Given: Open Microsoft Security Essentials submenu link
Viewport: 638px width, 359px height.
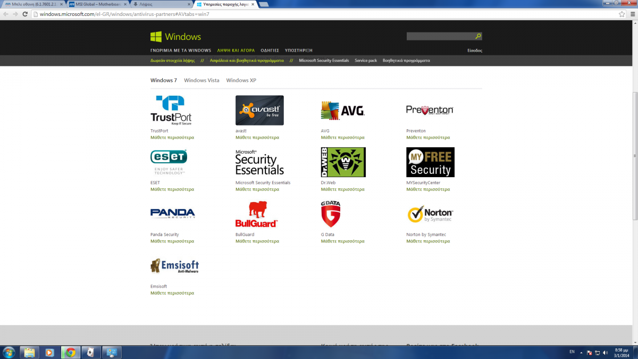Looking at the screenshot, I should click(x=324, y=61).
